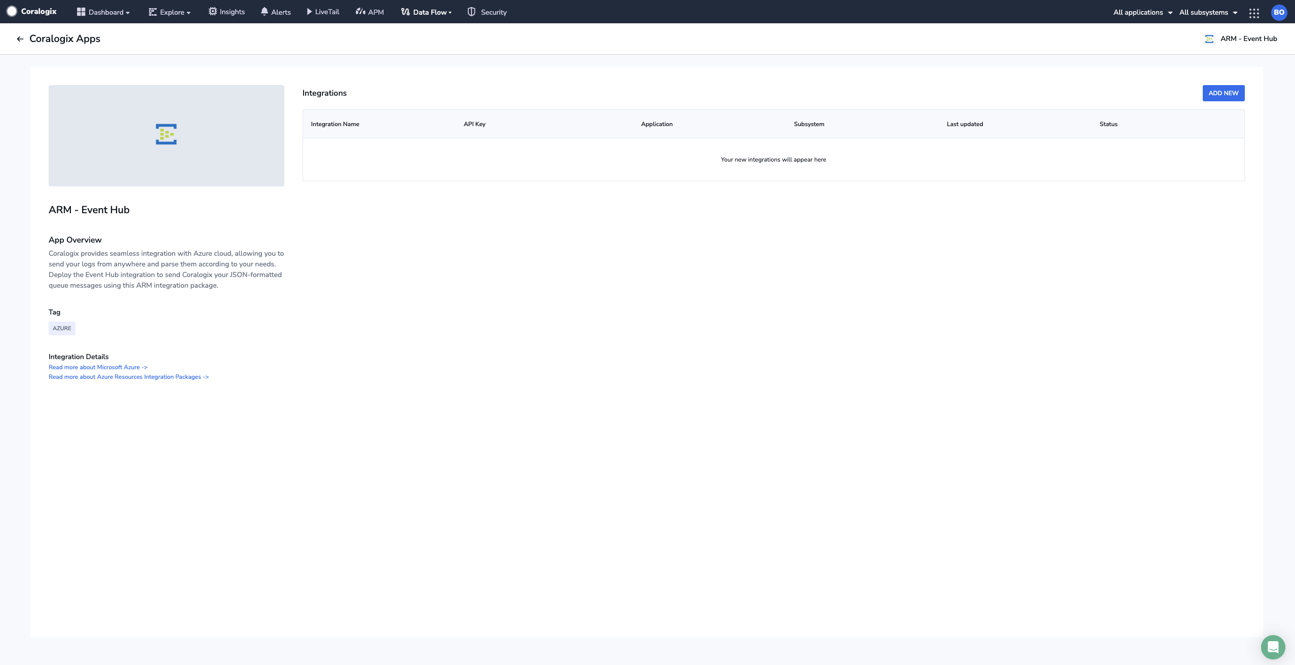This screenshot has width=1295, height=665.
Task: Expand the Explore menu
Action: (x=170, y=12)
